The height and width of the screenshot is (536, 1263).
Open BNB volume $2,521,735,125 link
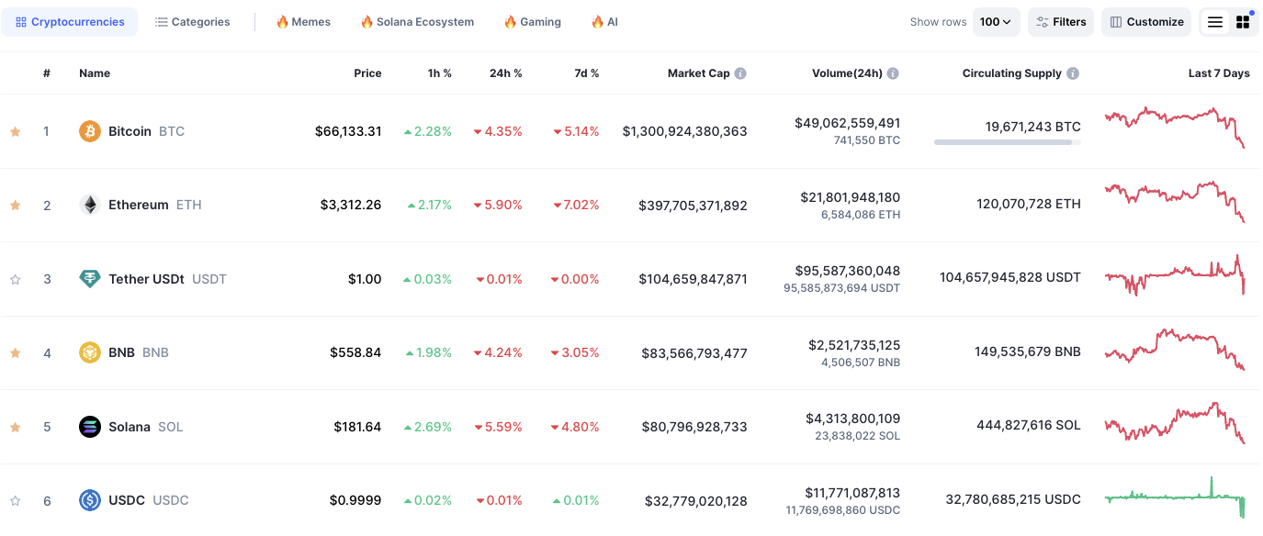(854, 345)
